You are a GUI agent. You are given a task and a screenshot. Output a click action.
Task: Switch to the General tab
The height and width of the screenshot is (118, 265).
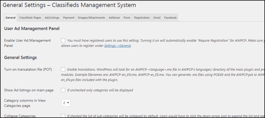(x=11, y=18)
